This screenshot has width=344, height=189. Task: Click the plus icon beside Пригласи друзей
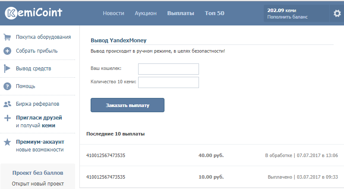7,118
